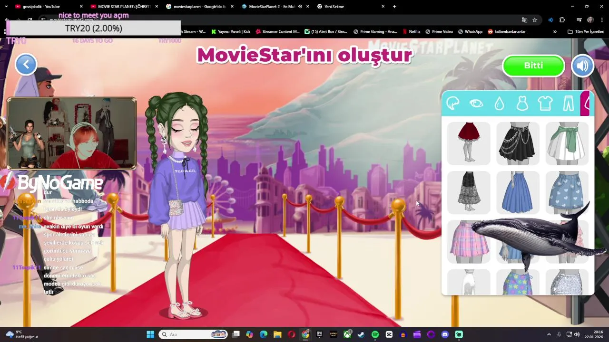Open Steam from taskbar
Screen dimensions: 609x342
click(x=361, y=334)
